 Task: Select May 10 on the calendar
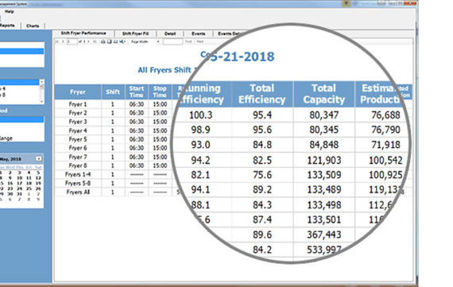20,178
